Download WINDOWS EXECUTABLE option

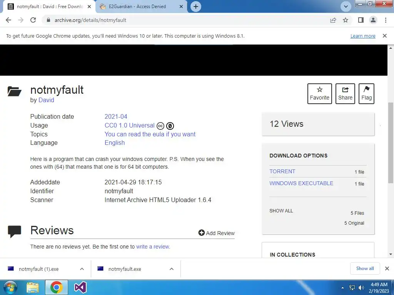[301, 183]
